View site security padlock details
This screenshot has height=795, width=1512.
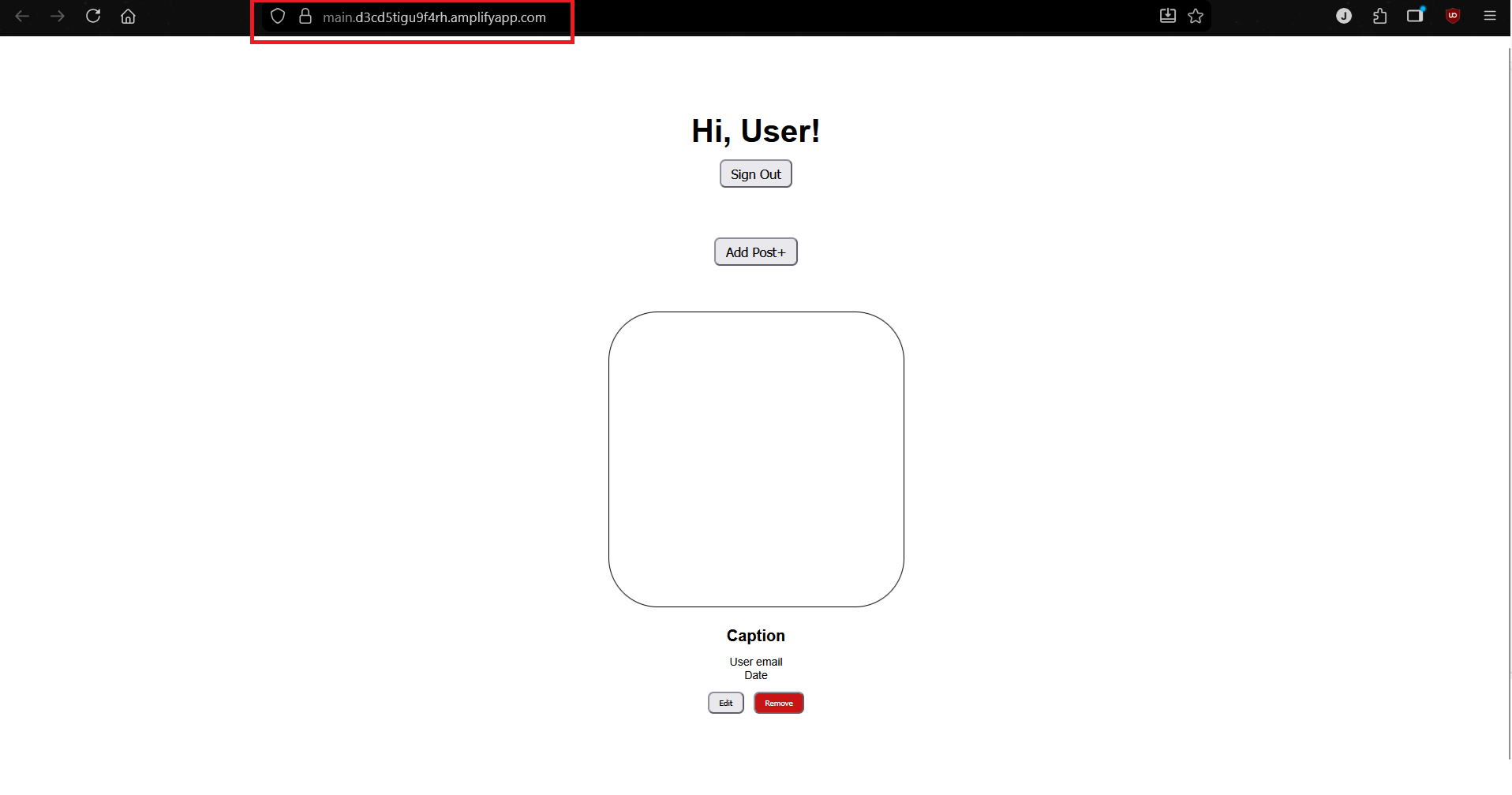tap(305, 16)
